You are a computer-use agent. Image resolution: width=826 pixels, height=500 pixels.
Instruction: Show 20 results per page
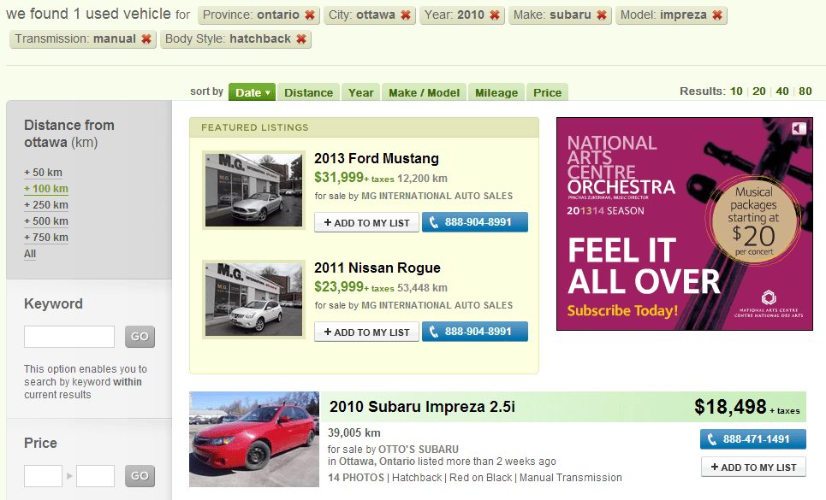pyautogui.click(x=759, y=91)
